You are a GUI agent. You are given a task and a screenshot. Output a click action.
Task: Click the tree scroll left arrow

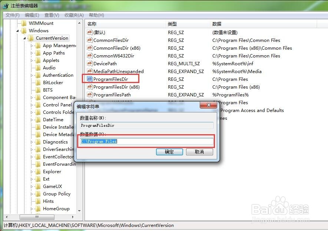7,217
